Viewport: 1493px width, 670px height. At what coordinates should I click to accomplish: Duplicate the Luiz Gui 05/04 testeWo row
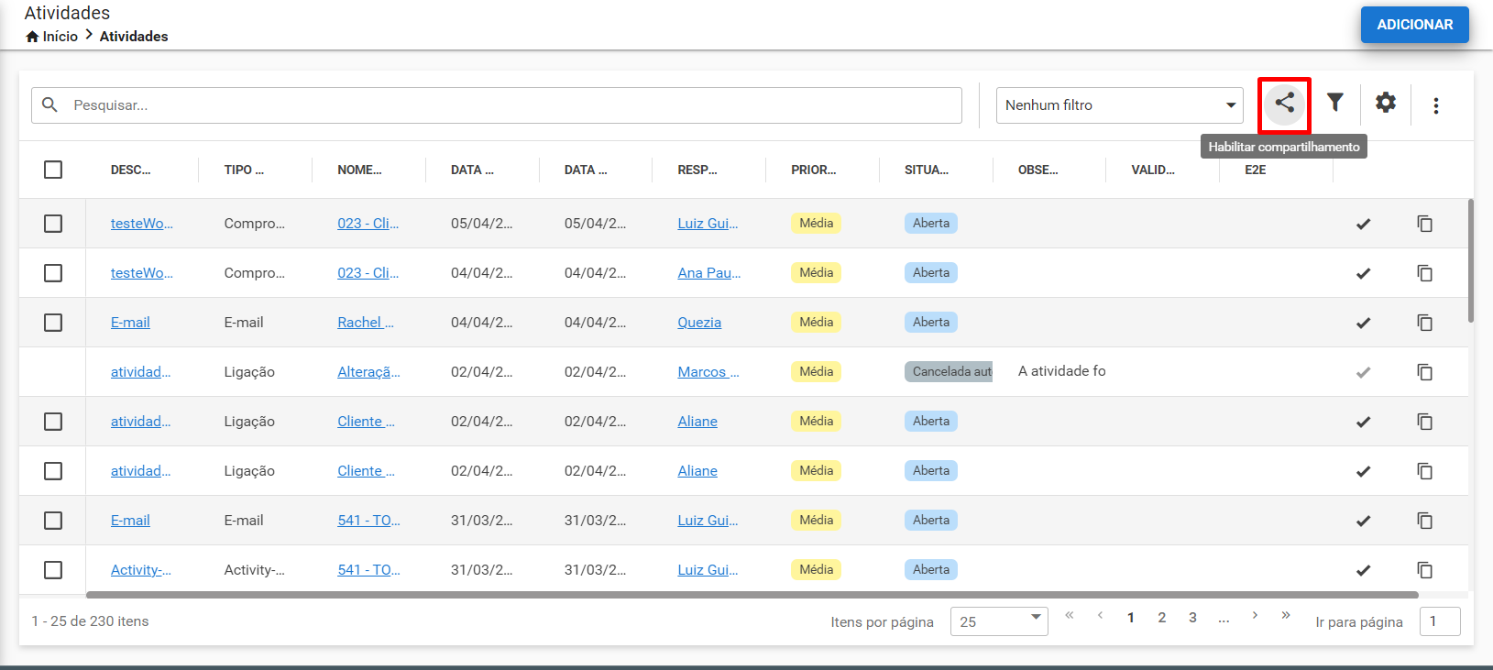click(1424, 224)
